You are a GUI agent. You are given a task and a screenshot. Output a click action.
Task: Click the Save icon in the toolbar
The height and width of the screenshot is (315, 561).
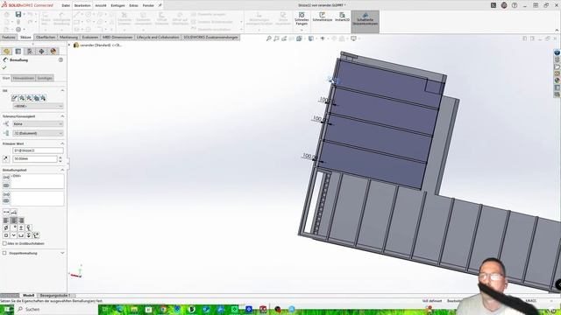[18, 14]
